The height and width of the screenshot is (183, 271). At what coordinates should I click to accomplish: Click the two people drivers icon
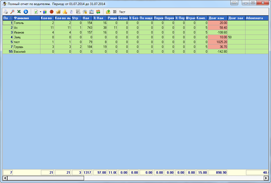(x=45, y=12)
